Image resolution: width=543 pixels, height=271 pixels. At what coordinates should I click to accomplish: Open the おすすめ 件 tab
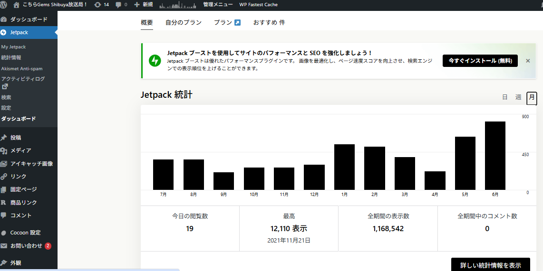click(269, 23)
